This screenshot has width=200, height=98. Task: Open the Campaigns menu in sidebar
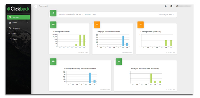coord(18,28)
